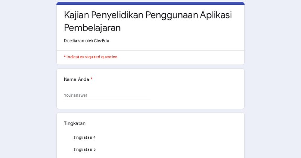Click the word Pembelajaran in the title

tap(92, 28)
